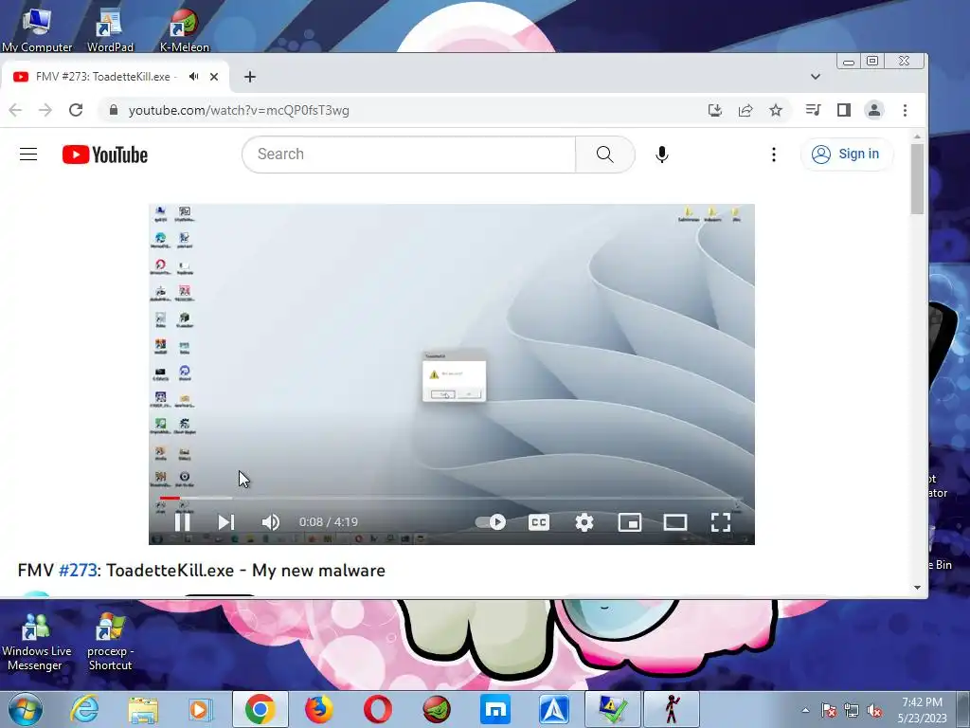Screen dimensions: 970x728
Task: Click the page scrollbar up arrow
Action: pos(917,136)
